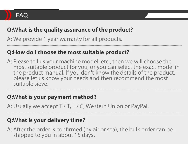The height and width of the screenshot is (144, 188).
Task: Select the 'How do I choose' question
Action: click(x=68, y=52)
